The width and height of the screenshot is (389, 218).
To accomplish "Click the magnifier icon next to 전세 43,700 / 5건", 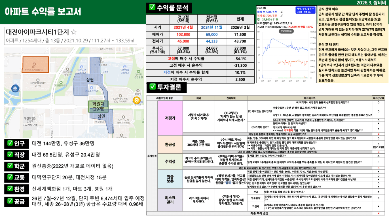I will pyautogui.click(x=281, y=16).
